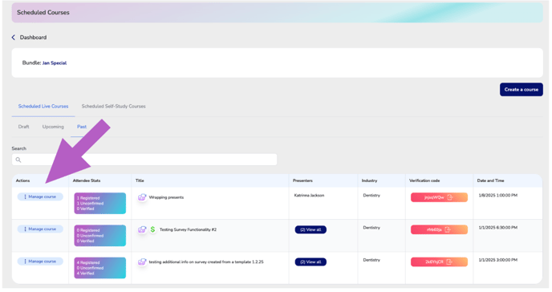Screen dimensions: 552x292
Task: Open Manage course menu for the 3:00 PM course
Action: coord(40,262)
